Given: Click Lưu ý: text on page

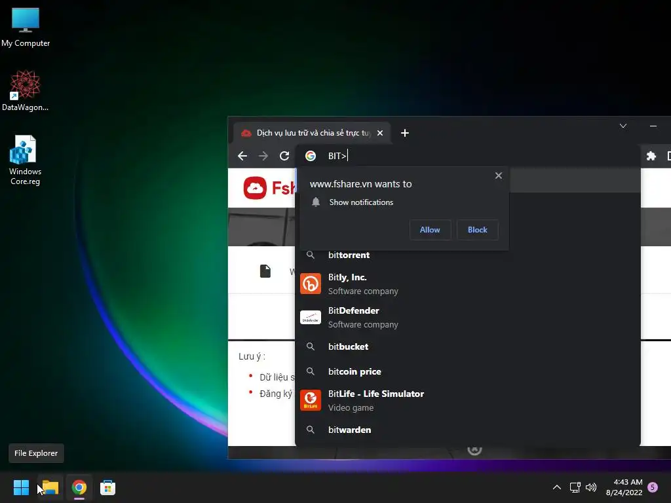Looking at the screenshot, I should (x=252, y=356).
